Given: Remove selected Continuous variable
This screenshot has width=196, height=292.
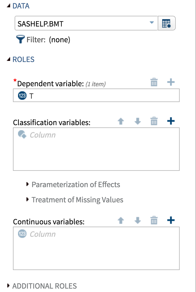Looking at the screenshot, I should coord(154,221).
